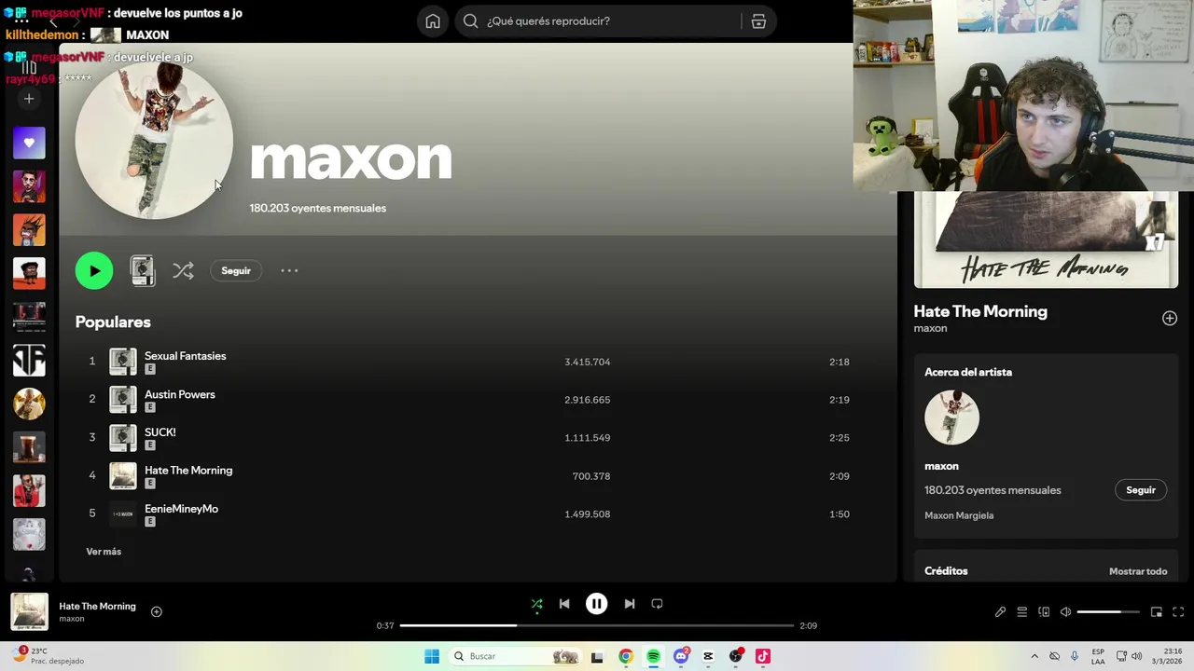Screen dimensions: 1194x671
Task: Play maxon with the green play button
Action: (94, 271)
